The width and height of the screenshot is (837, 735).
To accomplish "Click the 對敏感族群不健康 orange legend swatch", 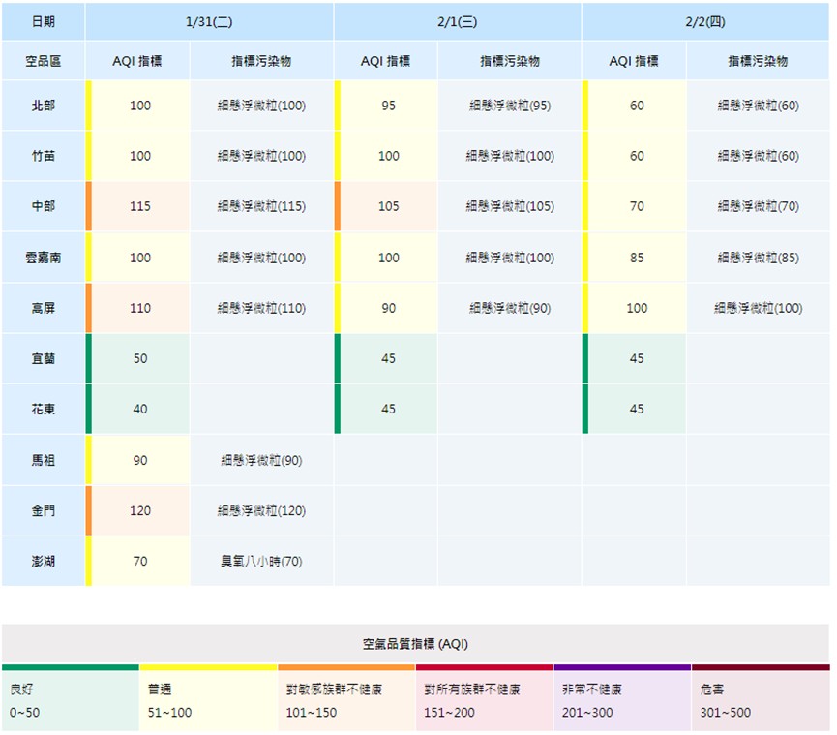I will pos(346,699).
